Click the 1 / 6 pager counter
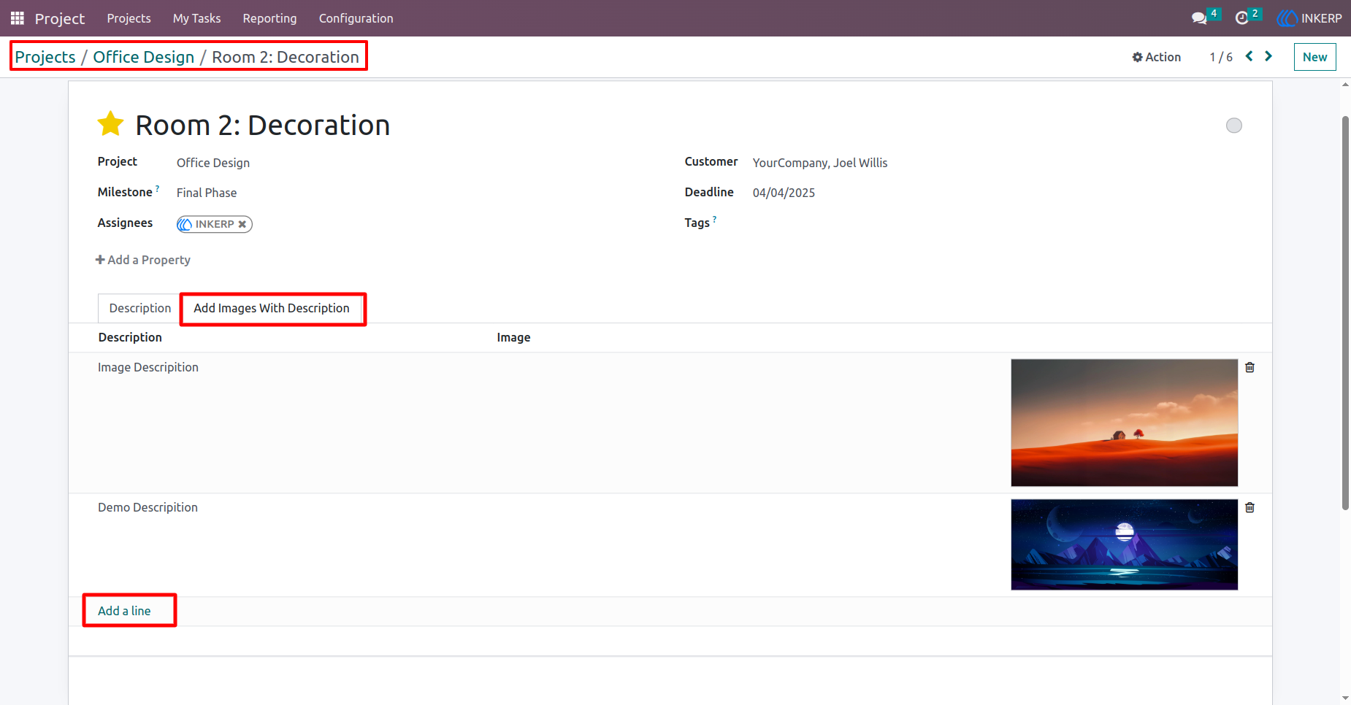 [x=1221, y=57]
